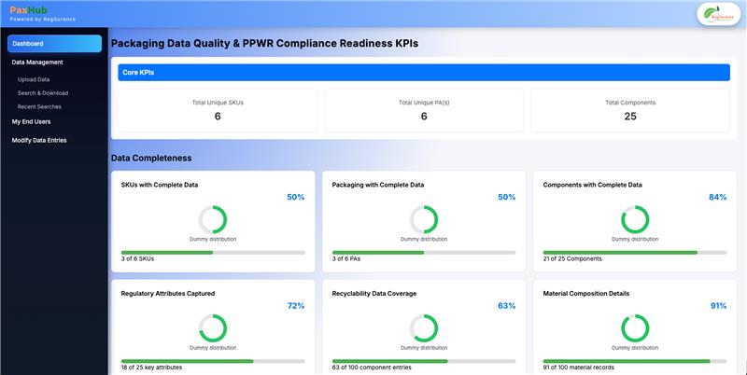Viewport: 747px width, 375px height.
Task: Click the SKUs with Complete Data donut chart
Action: point(213,219)
